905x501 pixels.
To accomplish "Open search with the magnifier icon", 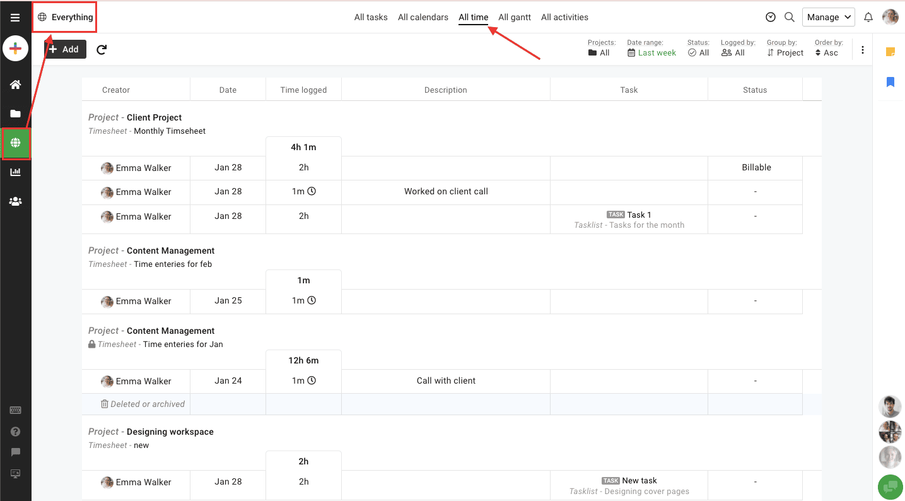I will coord(789,17).
